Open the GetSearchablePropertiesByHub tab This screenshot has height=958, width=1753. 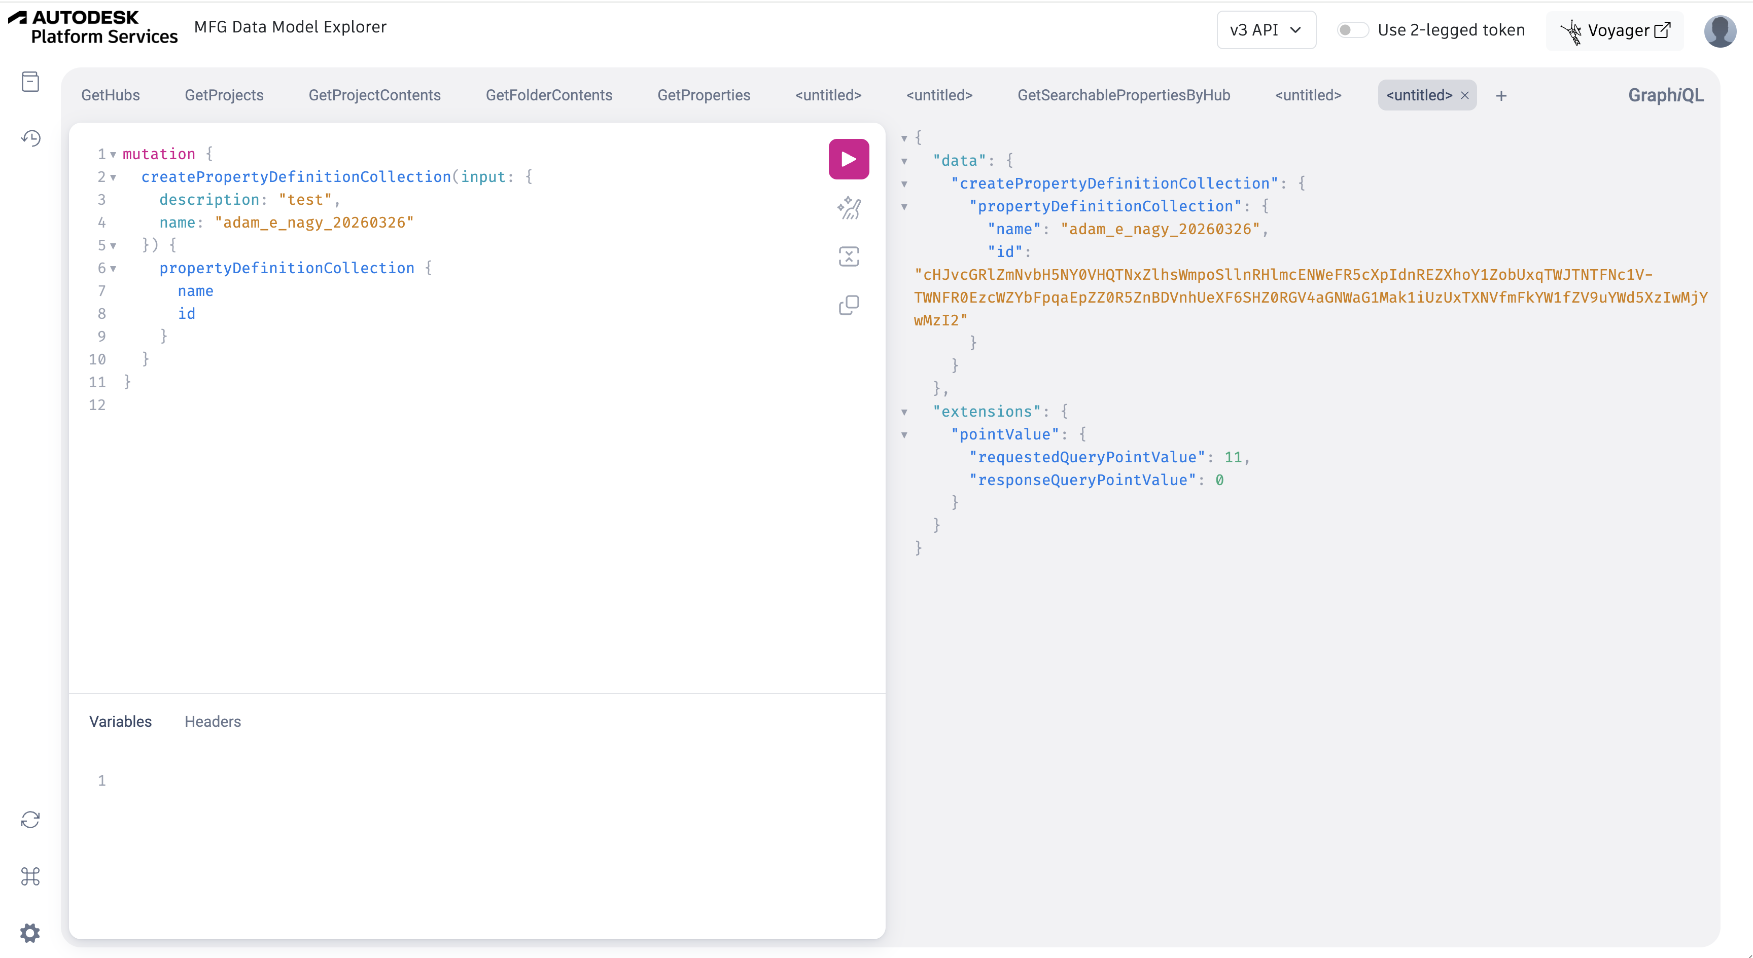(x=1124, y=95)
